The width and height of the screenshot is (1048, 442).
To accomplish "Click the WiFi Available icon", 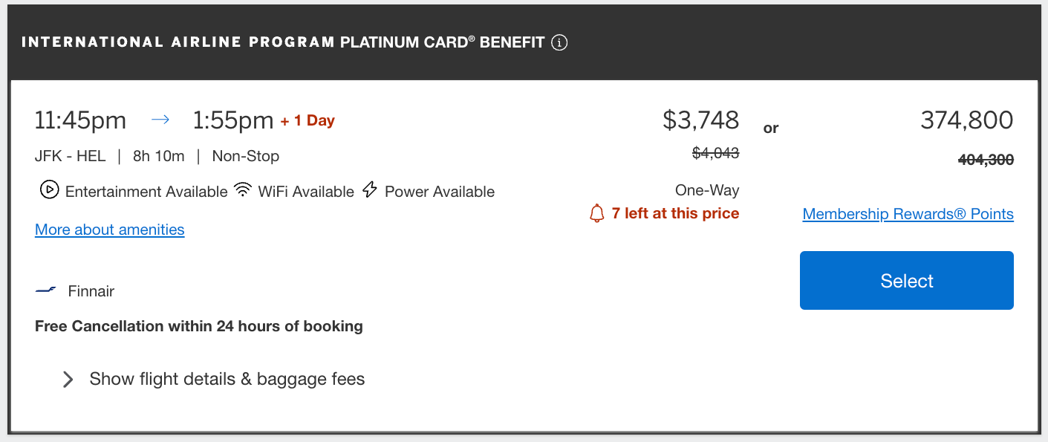I will [x=242, y=190].
